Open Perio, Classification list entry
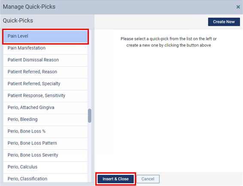243x186 pixels. (x=46, y=178)
